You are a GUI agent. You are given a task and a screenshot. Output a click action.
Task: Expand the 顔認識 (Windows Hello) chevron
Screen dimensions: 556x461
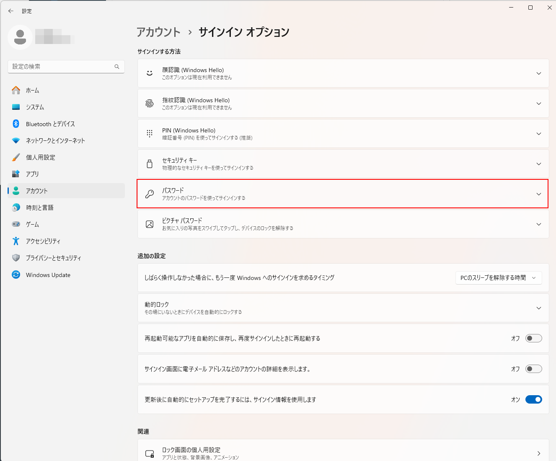pyautogui.click(x=539, y=73)
